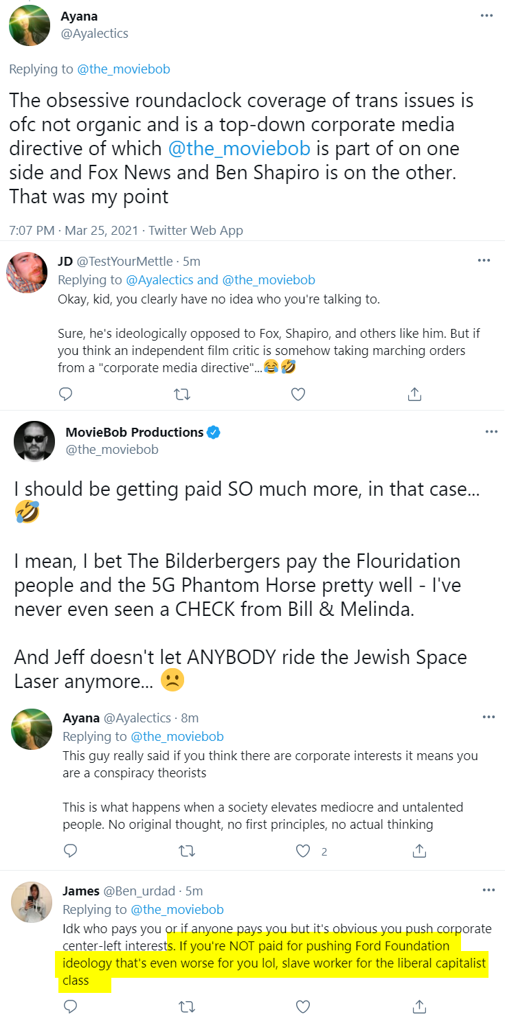Share James's tweet
Image resolution: width=505 pixels, height=1019 pixels.
[x=419, y=1006]
